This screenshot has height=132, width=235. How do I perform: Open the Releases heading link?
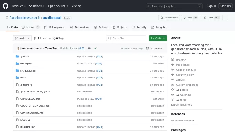(x=178, y=114)
